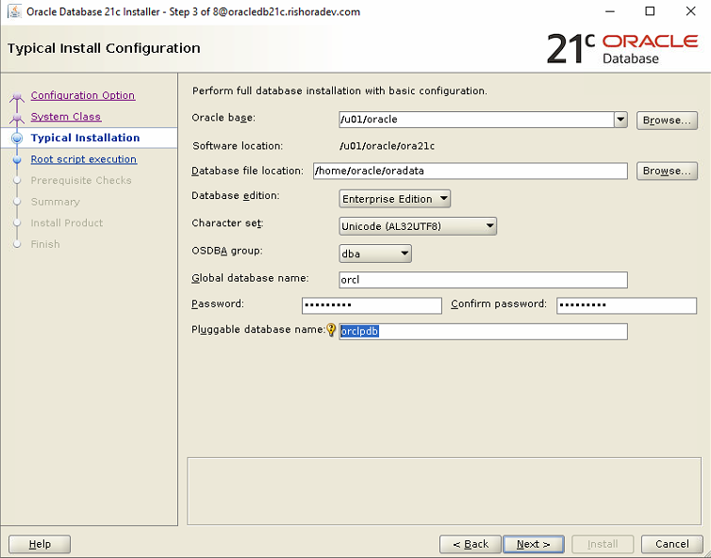This screenshot has height=558, width=711.
Task: Click the empty message pane at bottom
Action: tap(444, 491)
